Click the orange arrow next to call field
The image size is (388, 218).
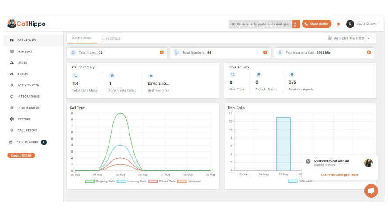click(296, 24)
